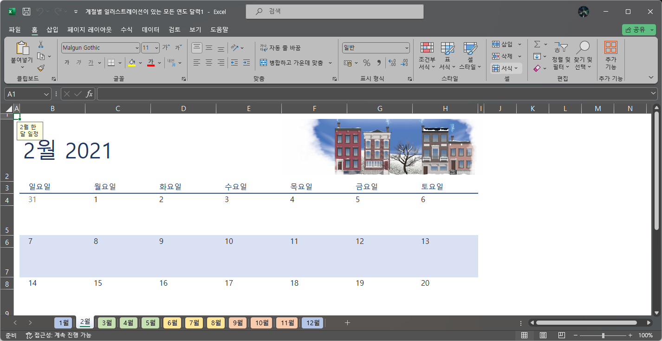The height and width of the screenshot is (341, 662).
Task: Open Conditional Formatting (조건부 서식)
Action: point(427,56)
